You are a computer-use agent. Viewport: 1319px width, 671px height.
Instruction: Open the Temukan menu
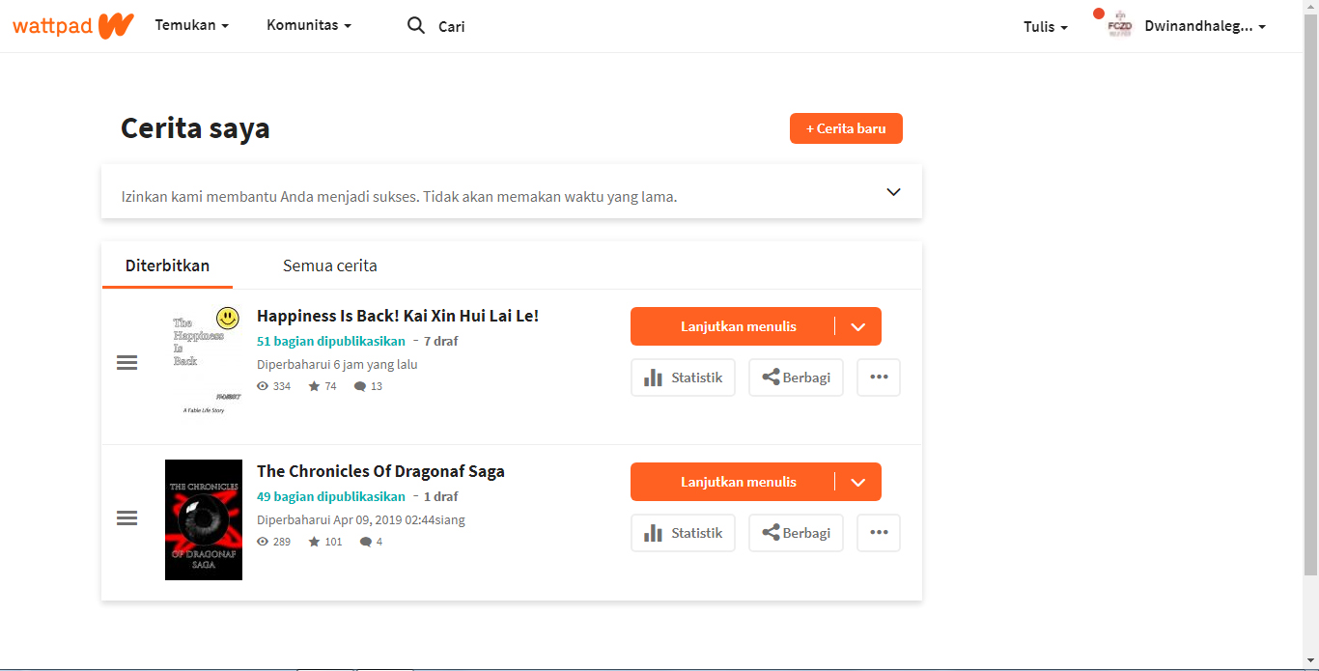(x=191, y=25)
